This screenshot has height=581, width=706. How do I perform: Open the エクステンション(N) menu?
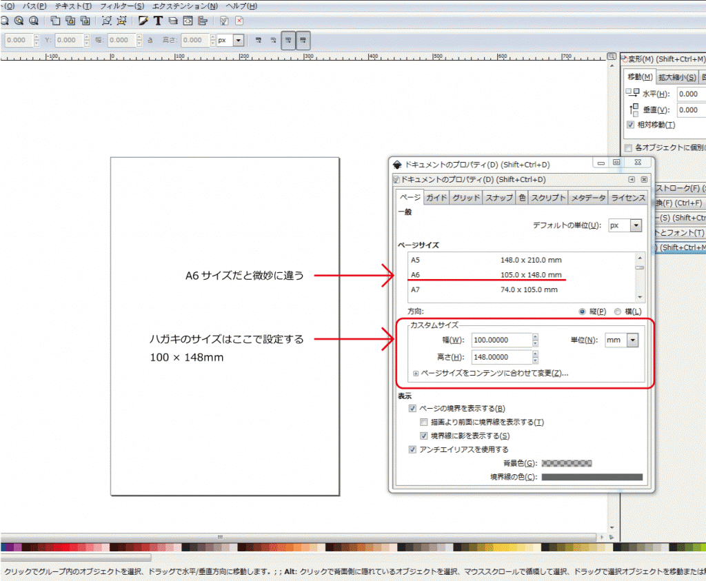[x=185, y=6]
